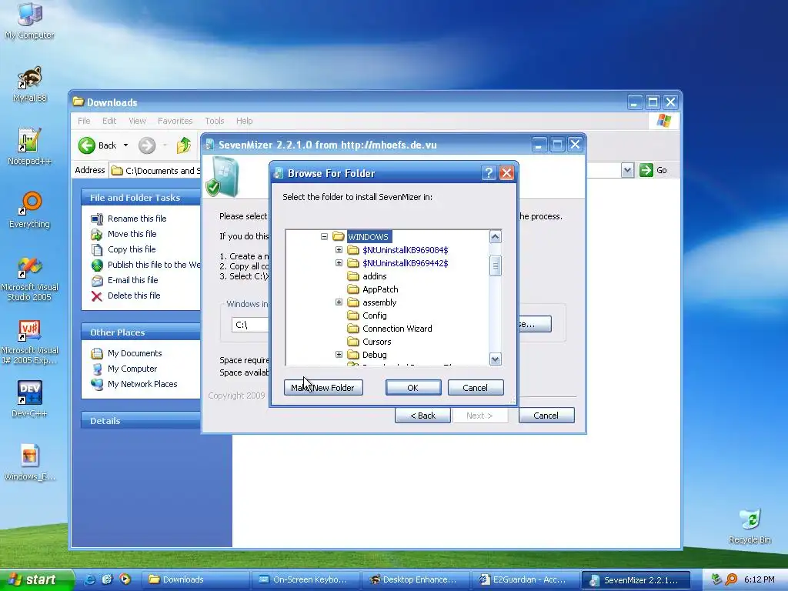This screenshot has width=788, height=591.
Task: Click the search magnifier tray icon
Action: (731, 580)
